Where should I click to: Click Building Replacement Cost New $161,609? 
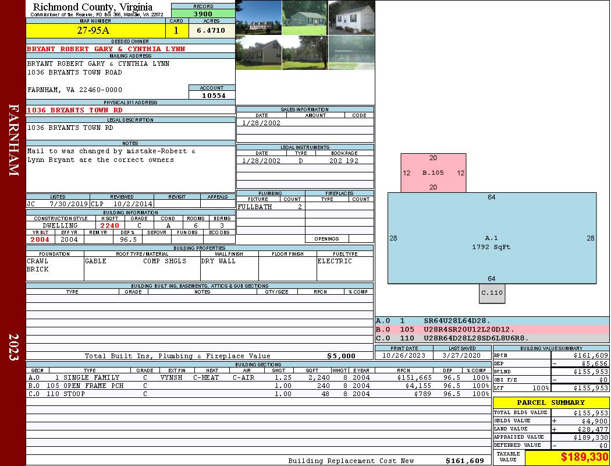(x=465, y=461)
